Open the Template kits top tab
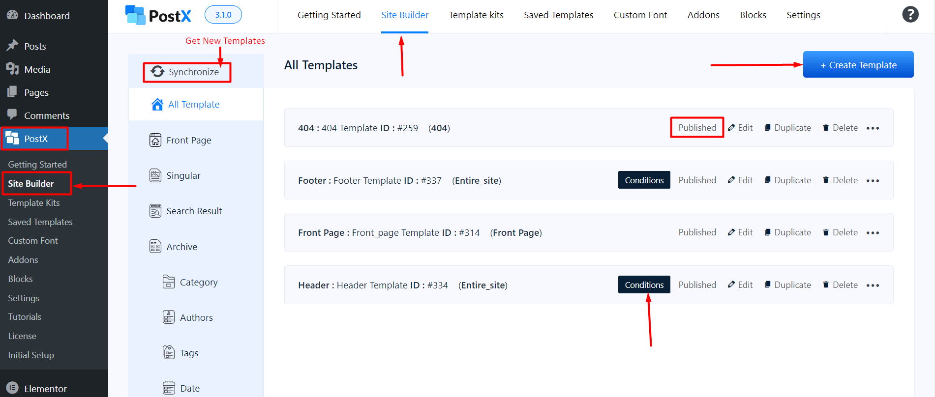 476,15
